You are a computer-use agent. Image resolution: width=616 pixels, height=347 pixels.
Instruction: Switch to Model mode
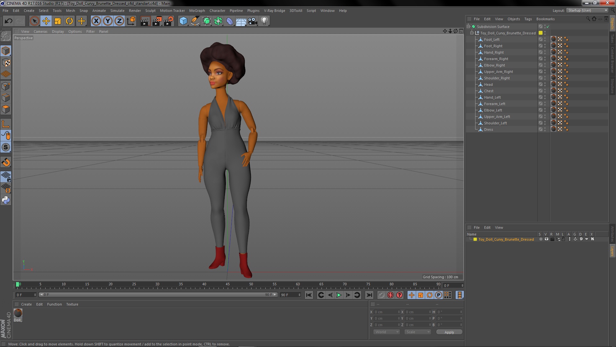point(6,51)
